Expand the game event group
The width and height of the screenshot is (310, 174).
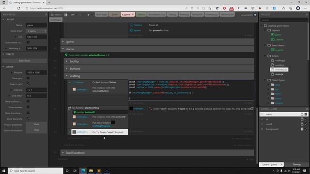pyautogui.click(x=63, y=42)
